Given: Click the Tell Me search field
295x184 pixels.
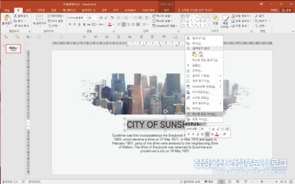Looking at the screenshot, I should tap(195, 10).
